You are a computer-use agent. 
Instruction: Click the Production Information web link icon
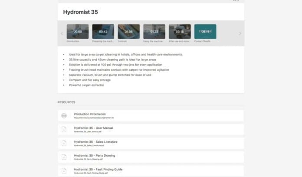[x=64, y=115]
